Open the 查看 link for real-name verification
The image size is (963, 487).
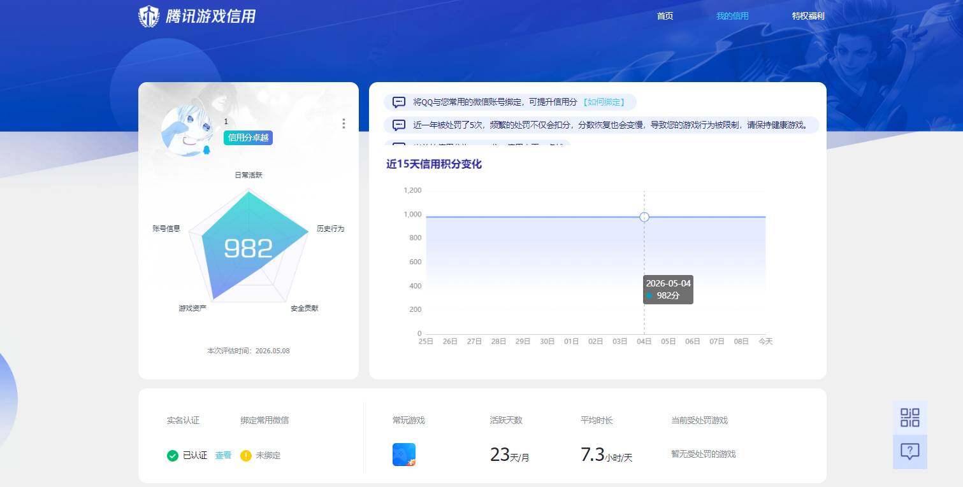[223, 455]
